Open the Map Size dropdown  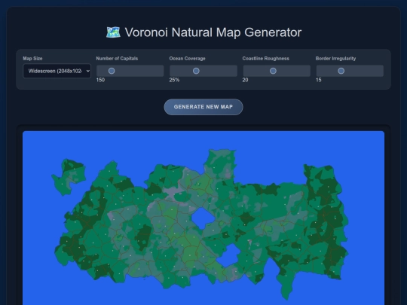coord(57,71)
